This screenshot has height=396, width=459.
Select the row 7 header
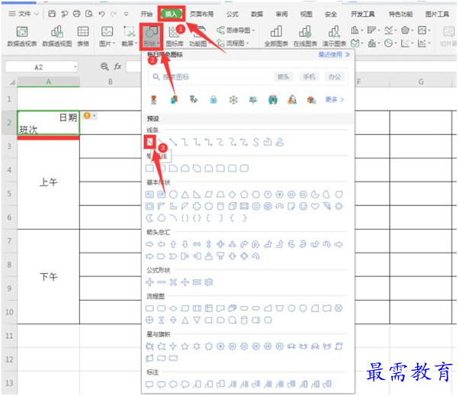[x=9, y=241]
